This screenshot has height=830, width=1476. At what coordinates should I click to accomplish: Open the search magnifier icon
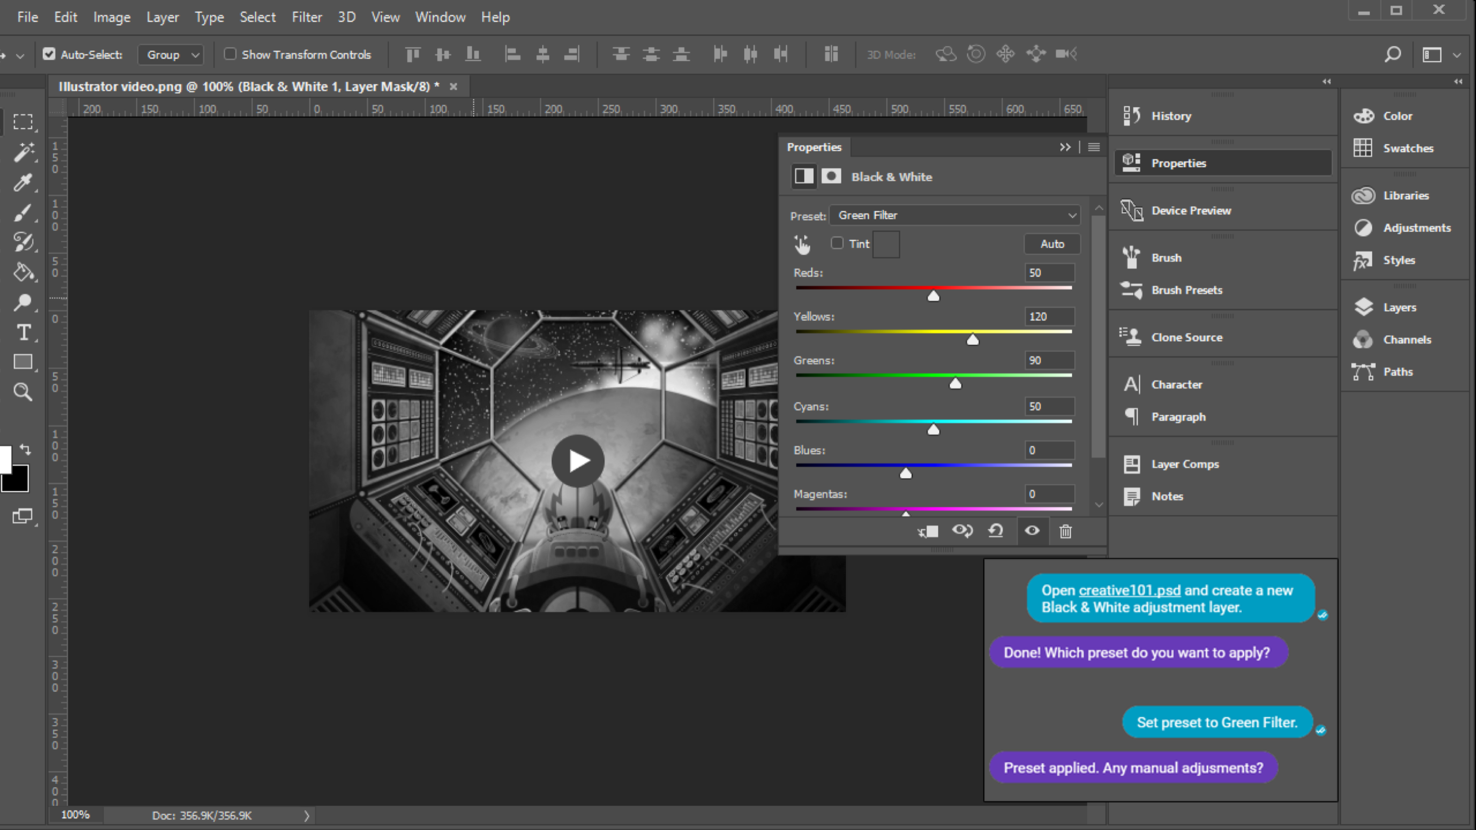point(1392,55)
